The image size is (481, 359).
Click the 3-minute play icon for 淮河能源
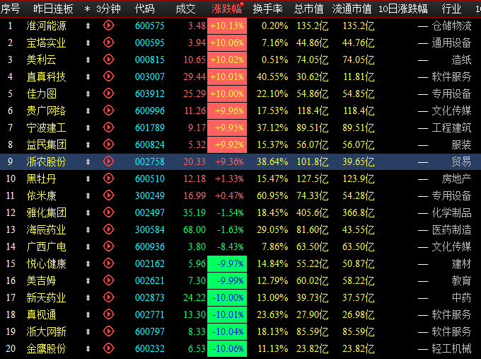click(108, 25)
